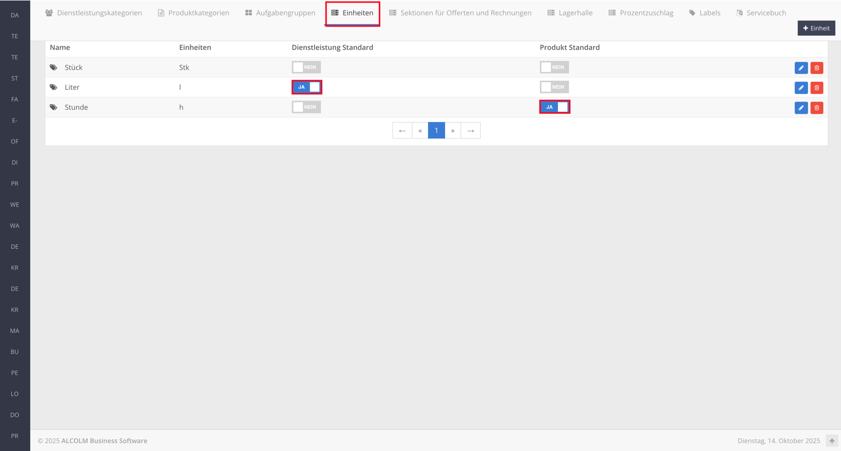841x451 pixels.
Task: Enable Produkt Standard for Stück
Action: [x=554, y=67]
